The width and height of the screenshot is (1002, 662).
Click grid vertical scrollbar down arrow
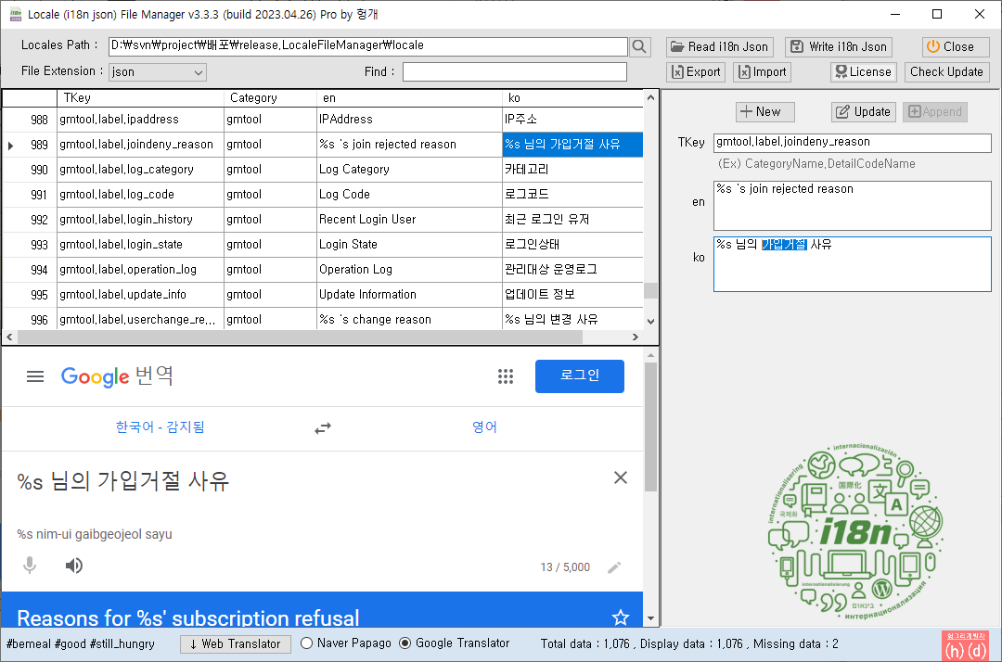(650, 322)
